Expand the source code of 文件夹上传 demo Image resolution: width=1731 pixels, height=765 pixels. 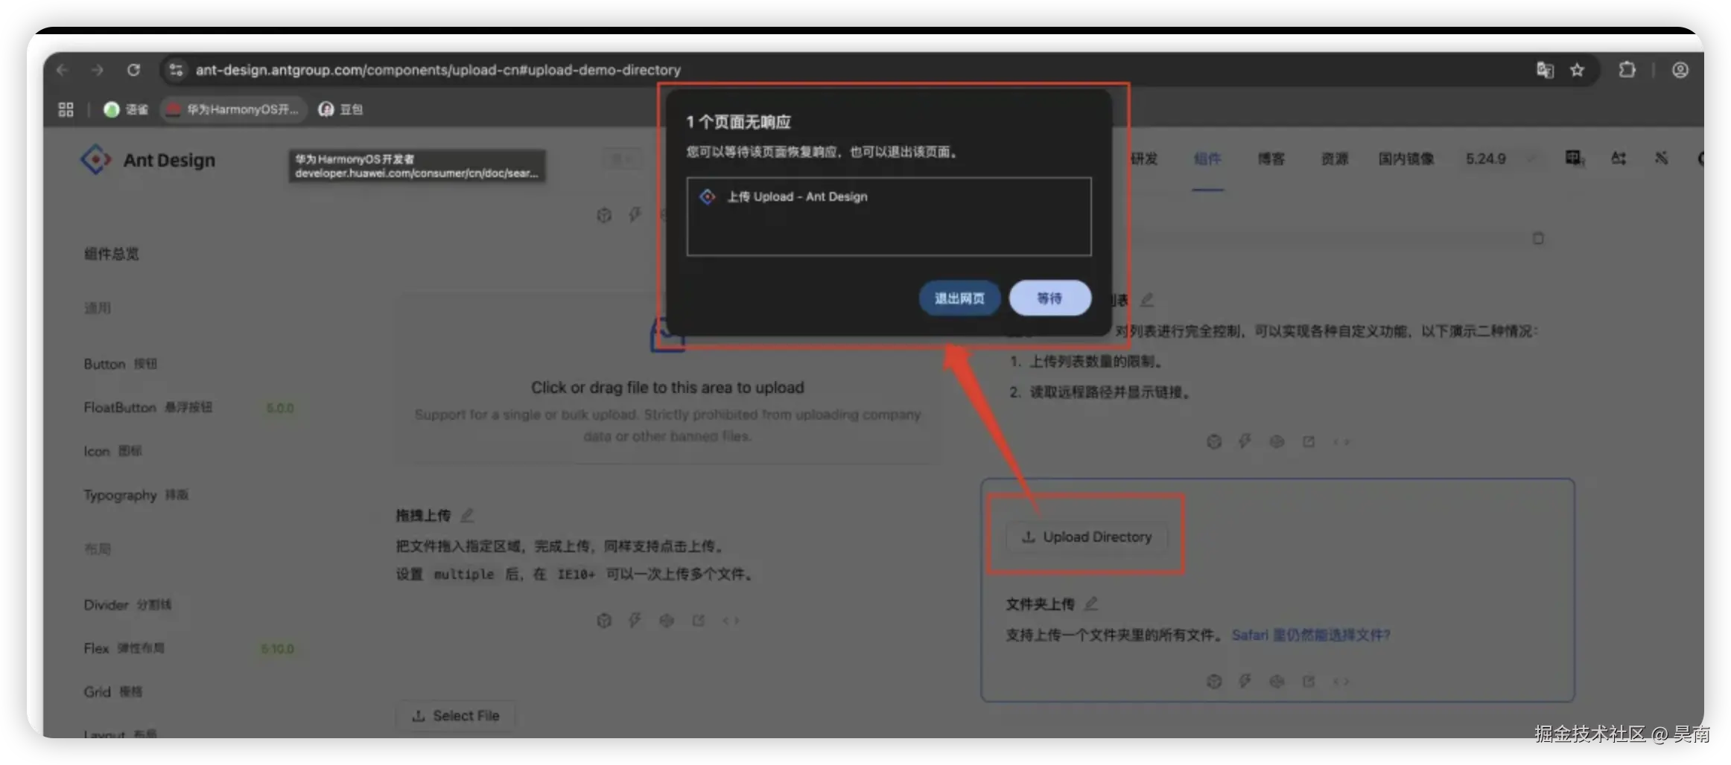click(1341, 682)
